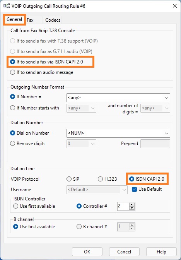Viewport: 181px width, 260px height.
Task: Open the 'If Number =' dropdown list
Action: 167,97
